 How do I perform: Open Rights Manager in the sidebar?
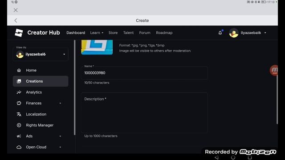click(41, 125)
